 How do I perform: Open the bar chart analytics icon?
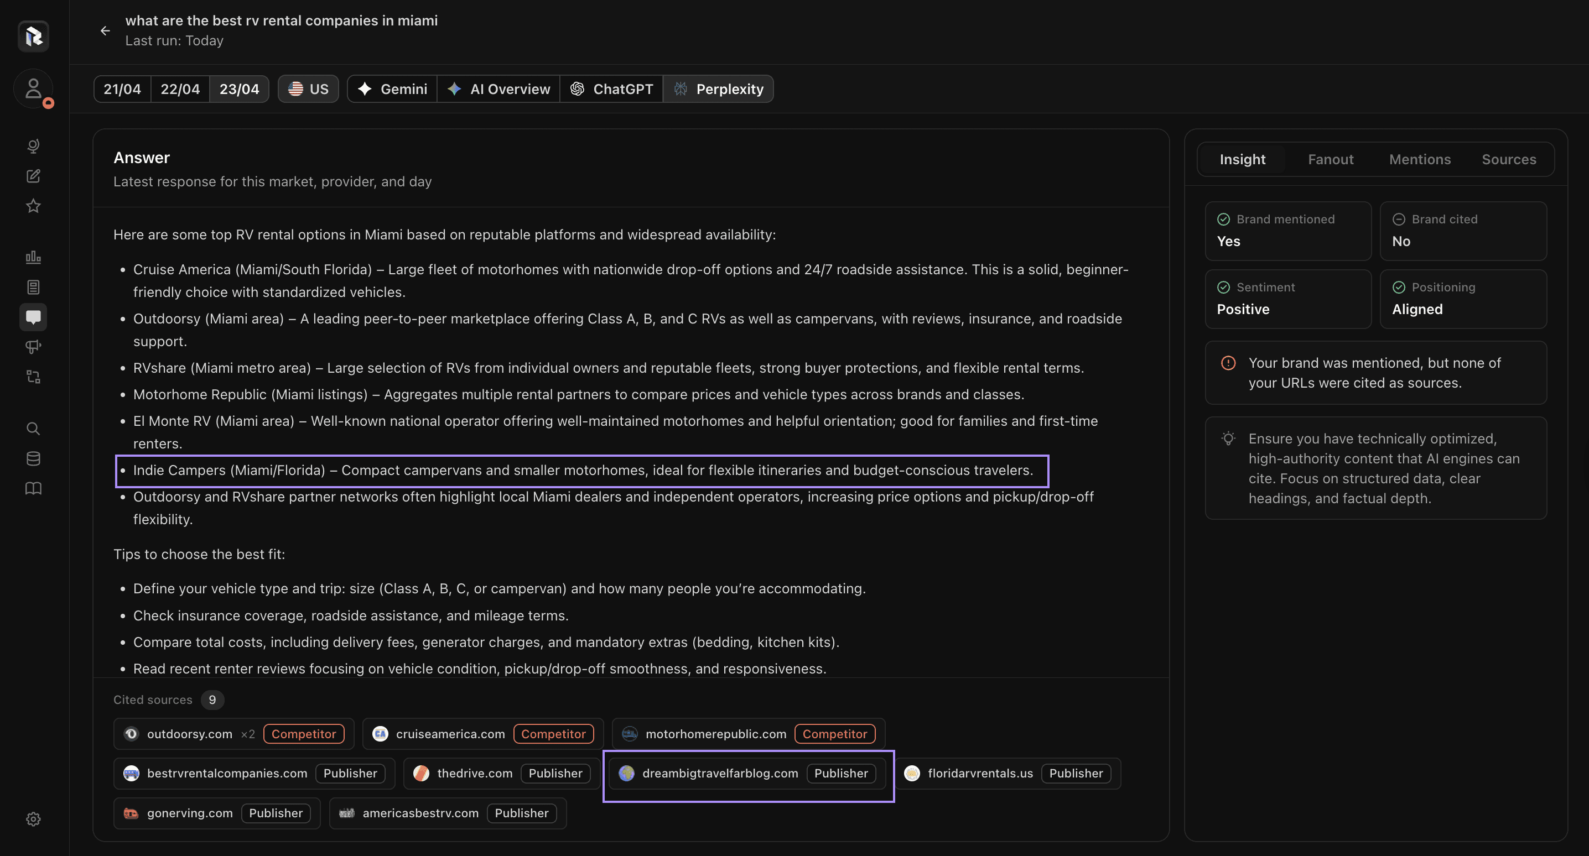click(33, 257)
